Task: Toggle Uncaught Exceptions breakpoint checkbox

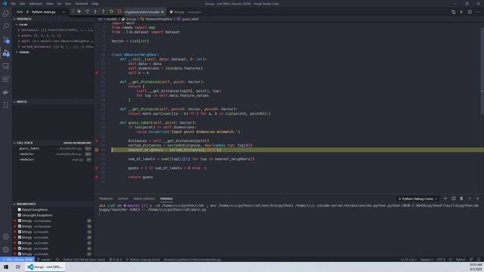Action: (20, 215)
